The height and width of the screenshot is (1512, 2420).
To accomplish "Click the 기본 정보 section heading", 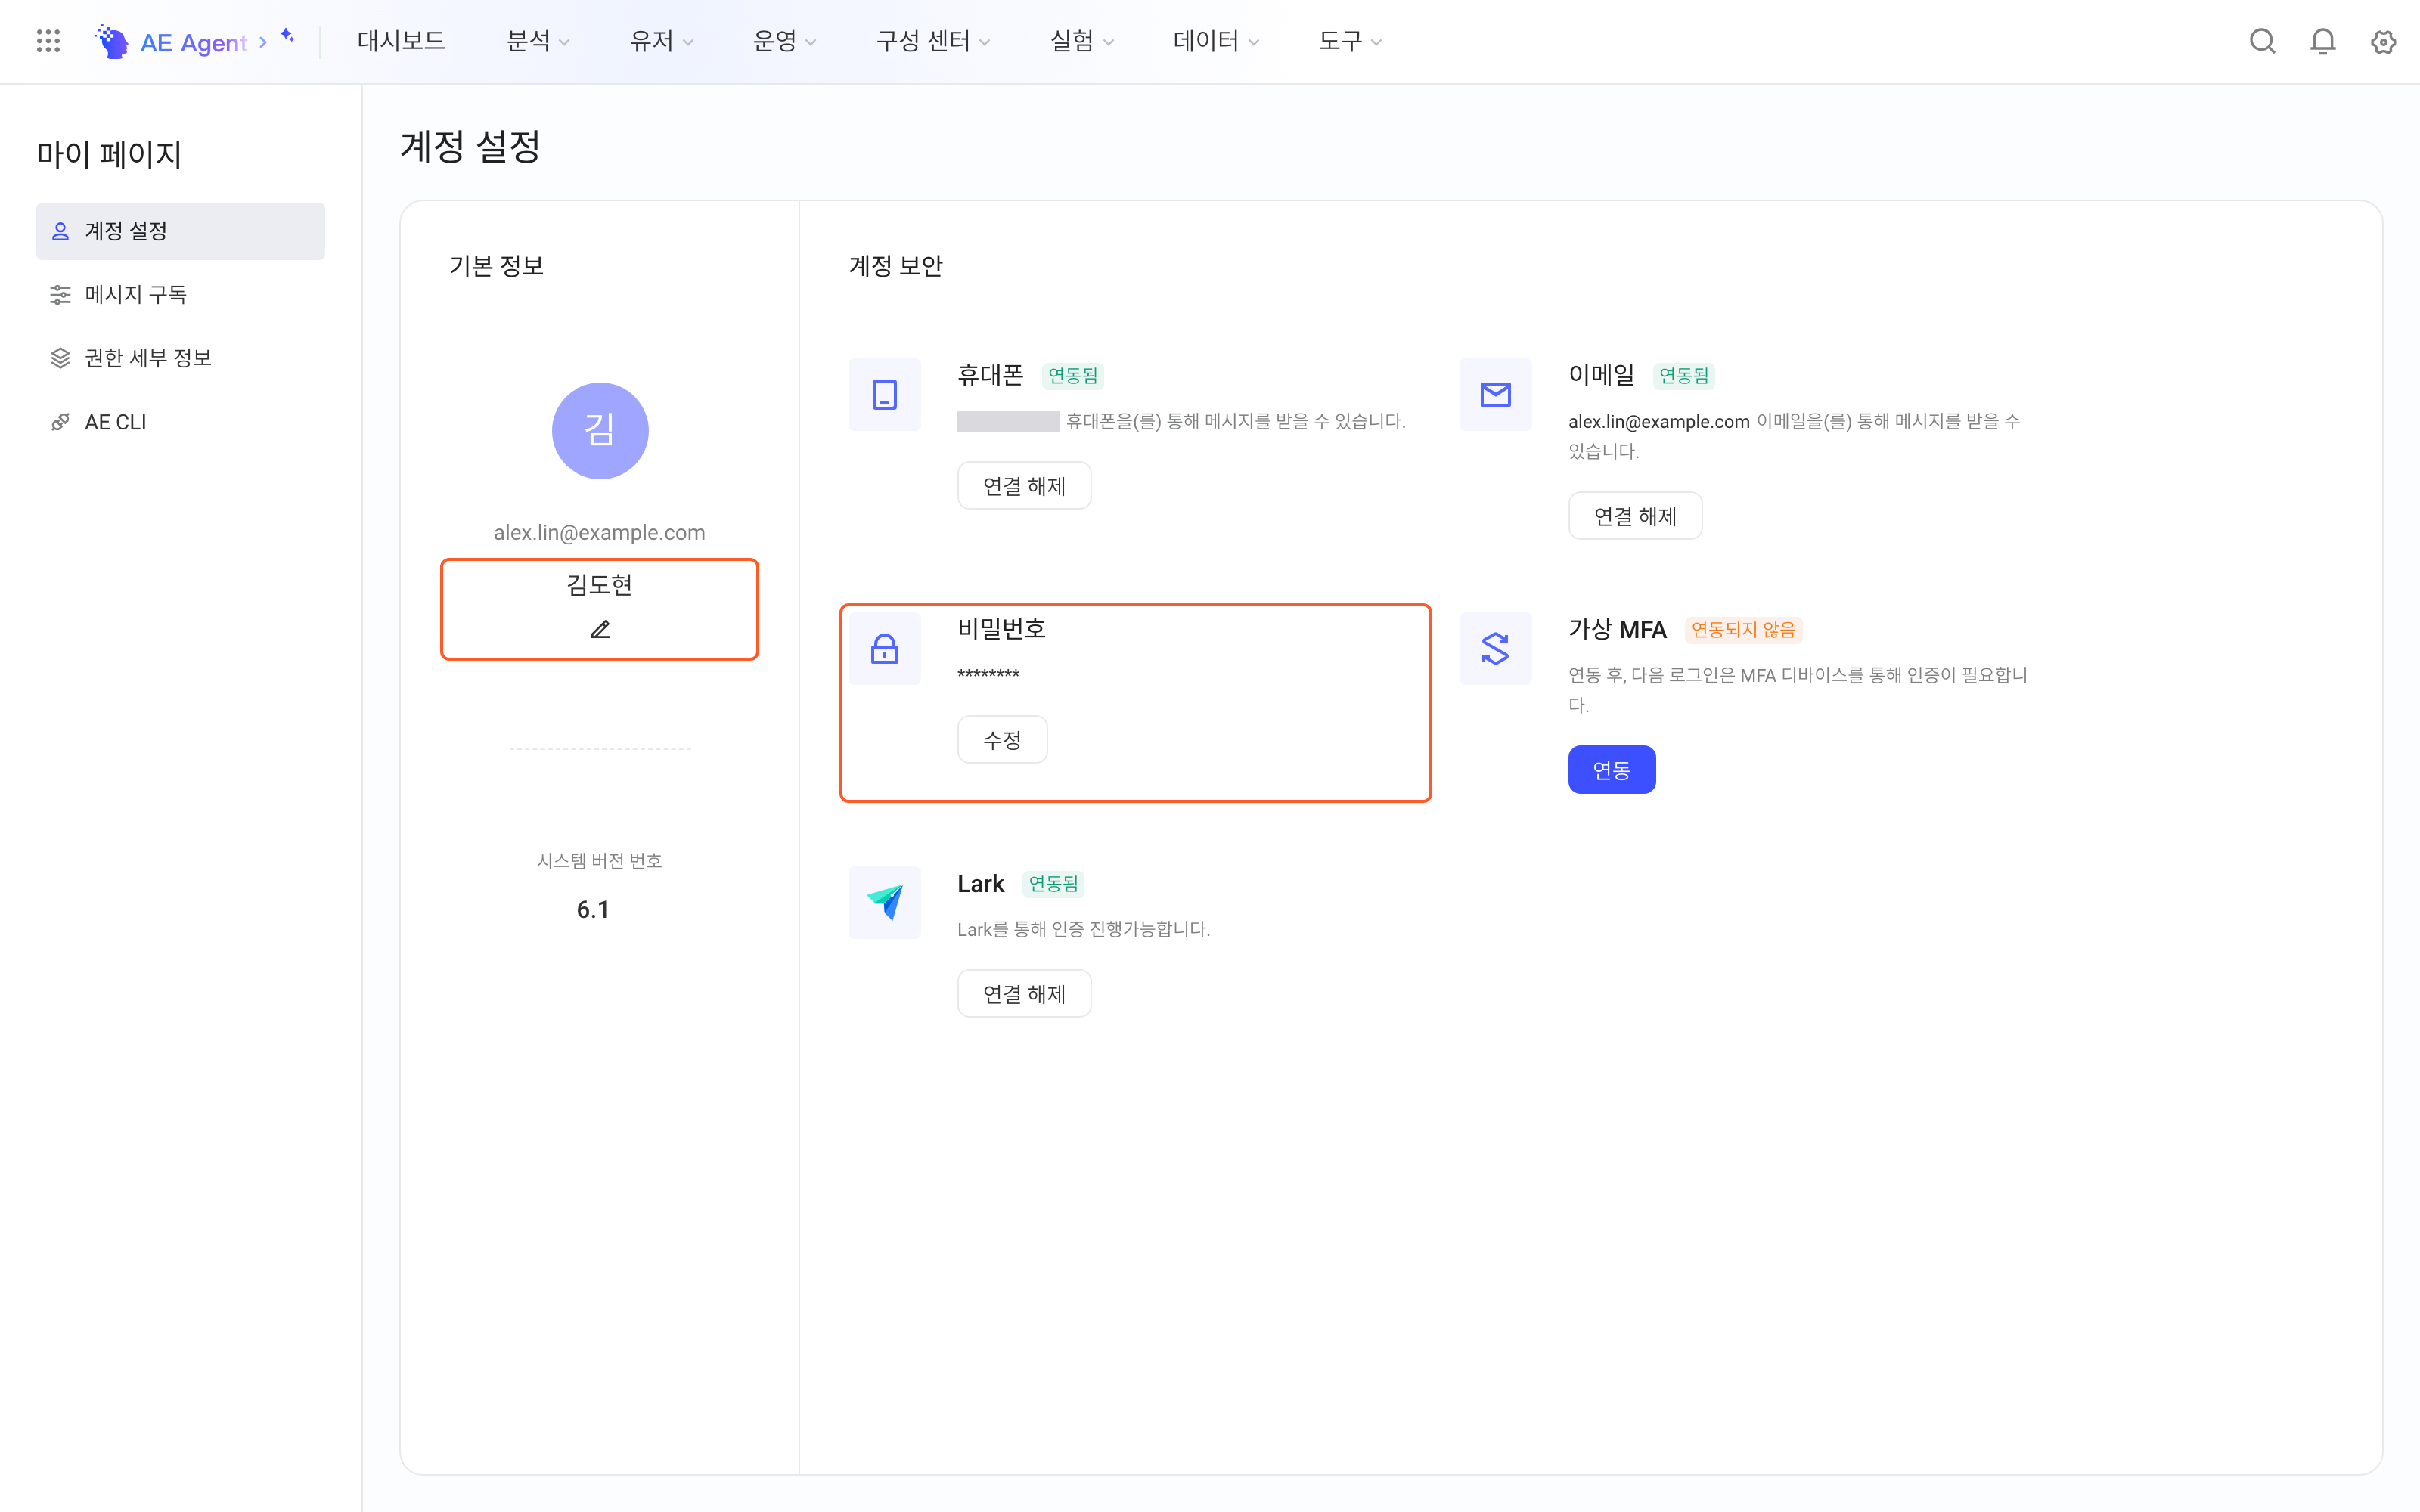I will pos(497,266).
